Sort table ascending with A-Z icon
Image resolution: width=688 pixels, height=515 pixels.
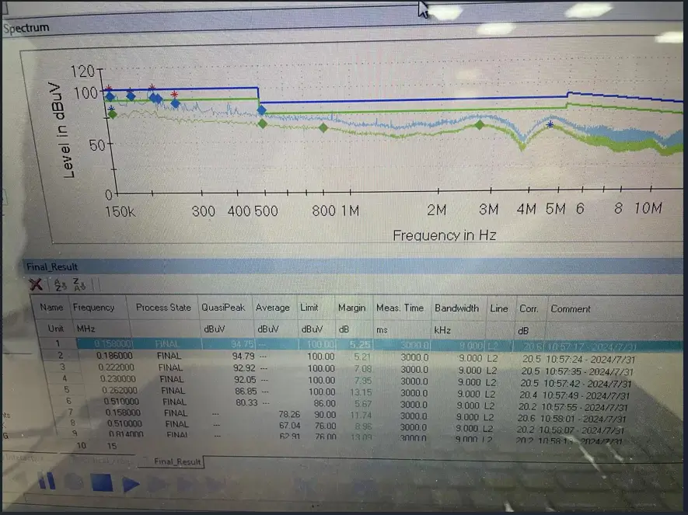pyautogui.click(x=60, y=285)
